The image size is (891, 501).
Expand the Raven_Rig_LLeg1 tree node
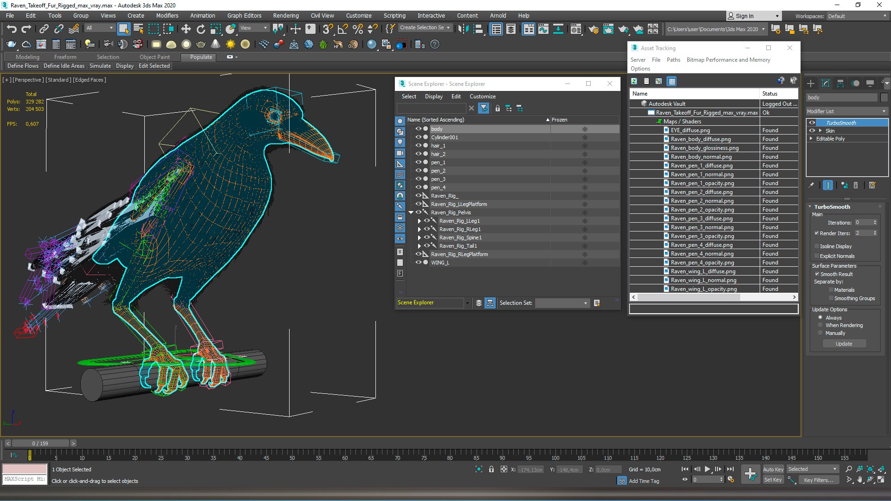pyautogui.click(x=420, y=221)
